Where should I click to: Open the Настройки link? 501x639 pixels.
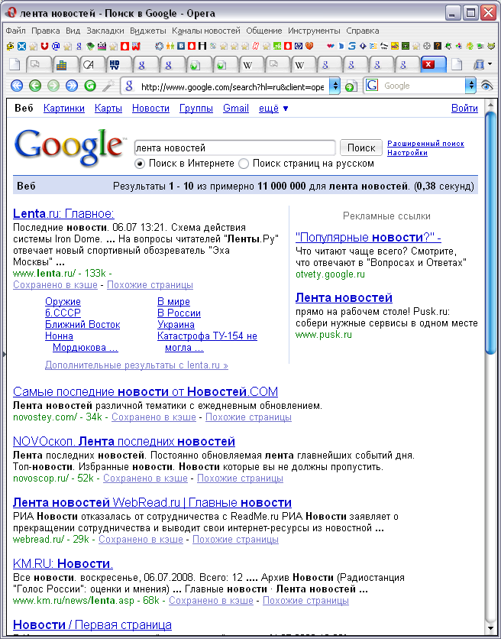(407, 153)
